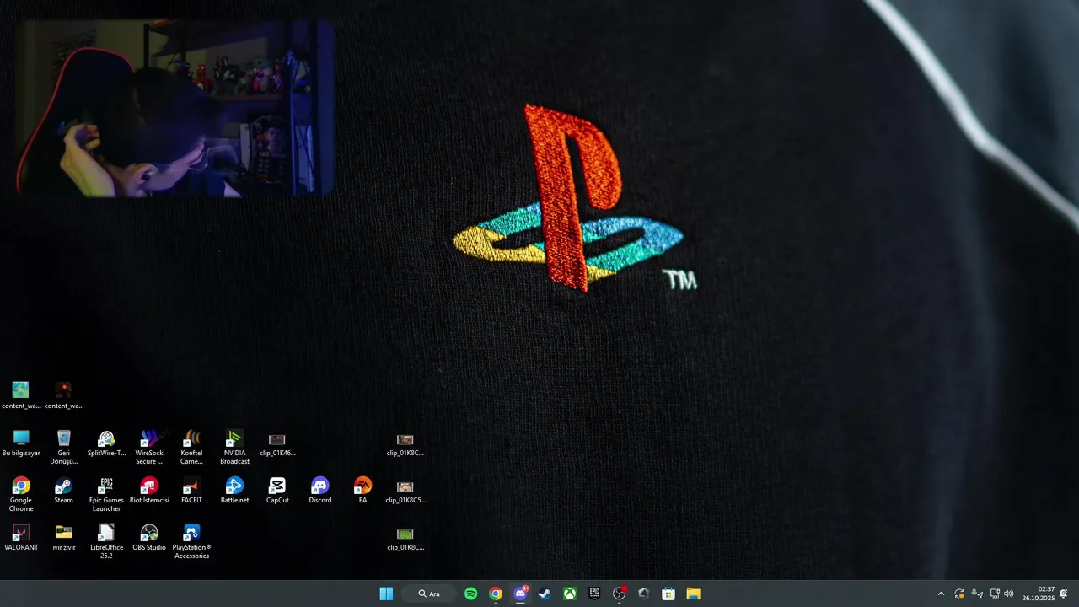This screenshot has height=607, width=1079.
Task: Open Discord from the taskbar
Action: (520, 594)
